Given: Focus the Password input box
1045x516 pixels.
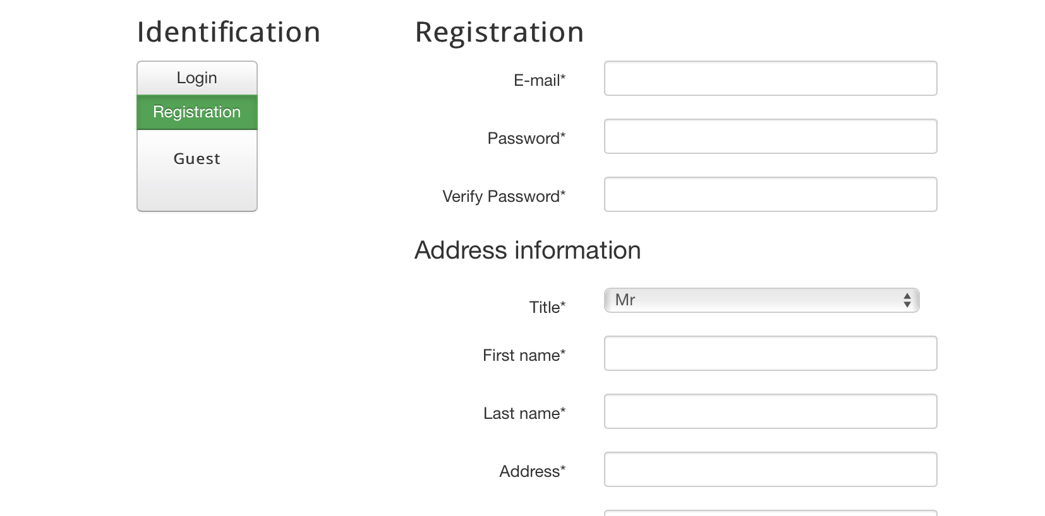Looking at the screenshot, I should coord(770,136).
